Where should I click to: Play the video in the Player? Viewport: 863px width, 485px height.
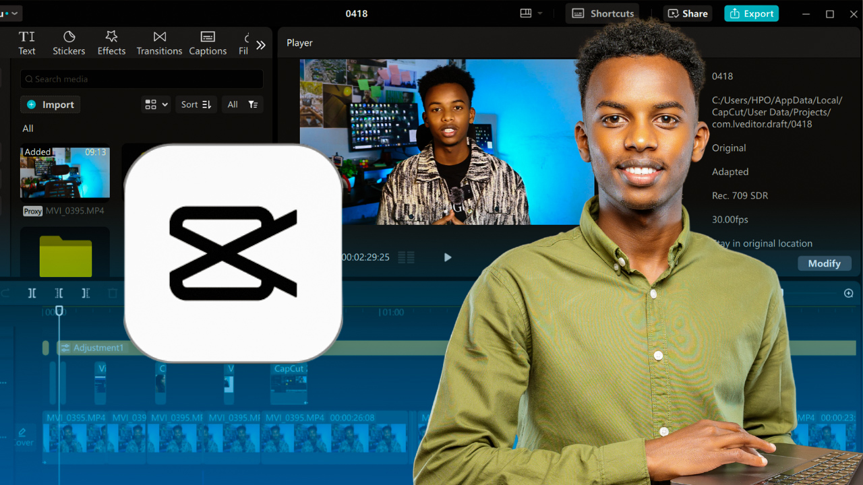447,257
